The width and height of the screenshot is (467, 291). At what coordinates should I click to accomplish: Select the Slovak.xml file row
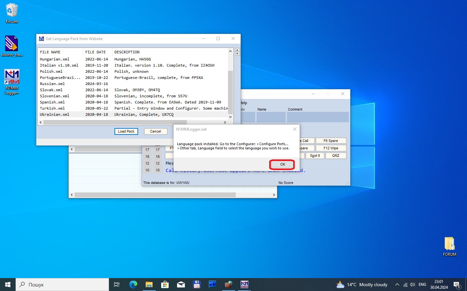pos(133,90)
